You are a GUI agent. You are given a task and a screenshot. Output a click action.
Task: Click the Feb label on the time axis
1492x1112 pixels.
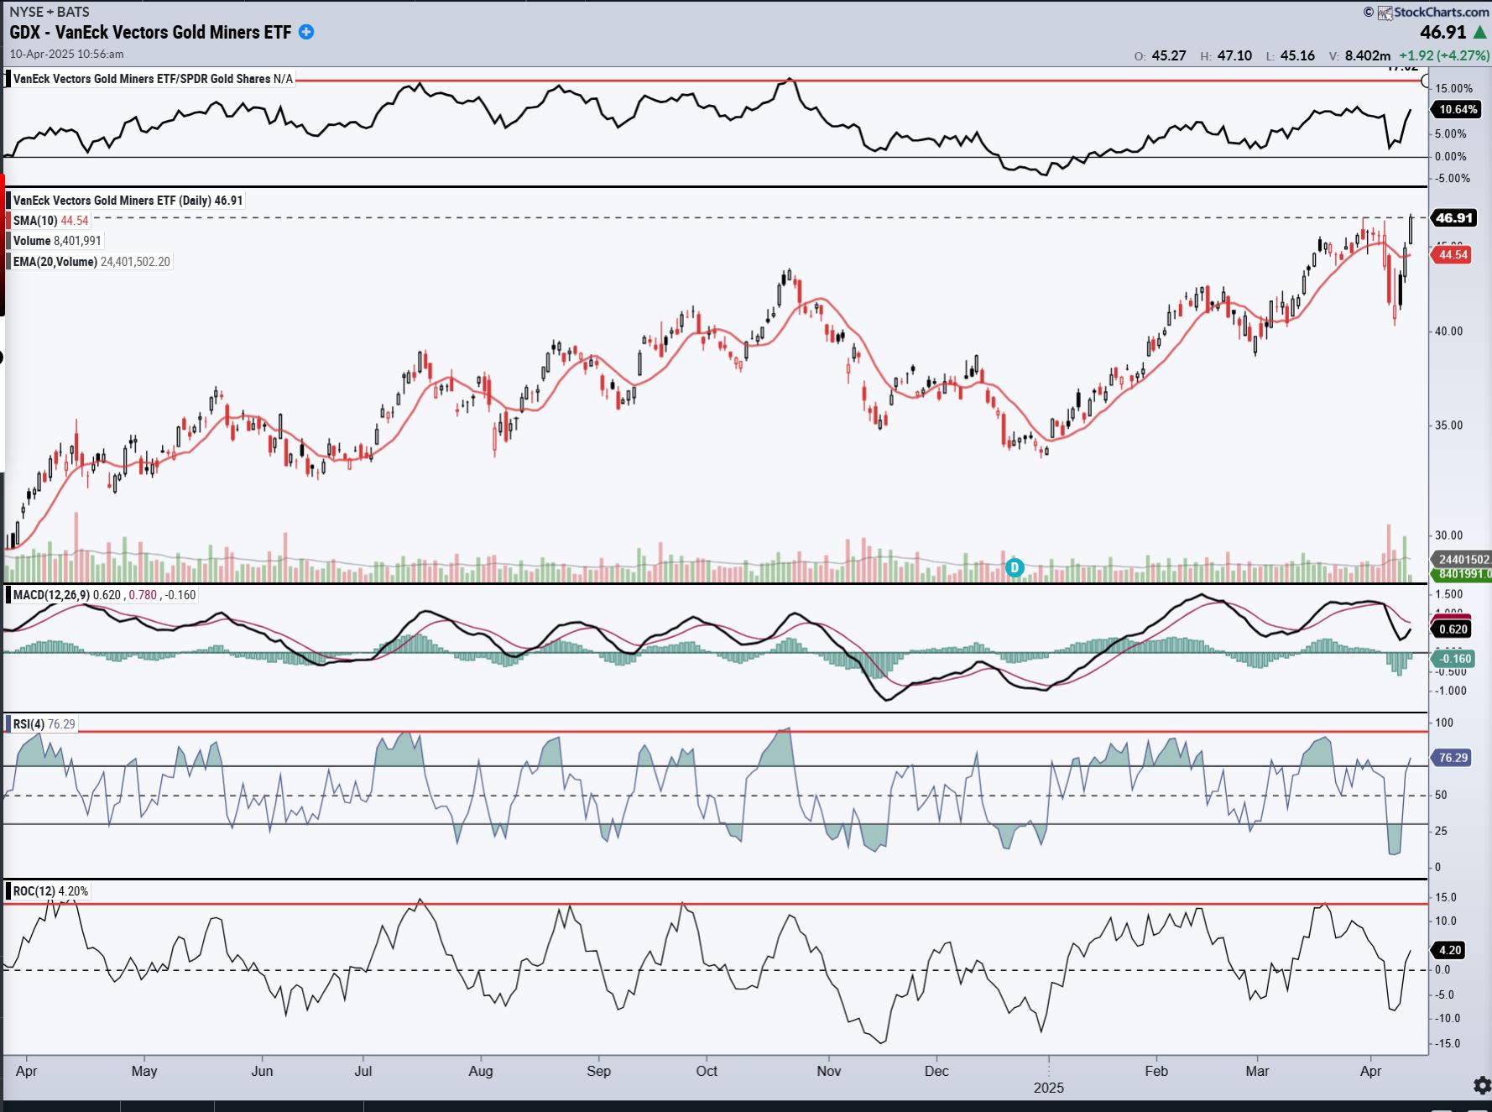click(x=1156, y=1071)
